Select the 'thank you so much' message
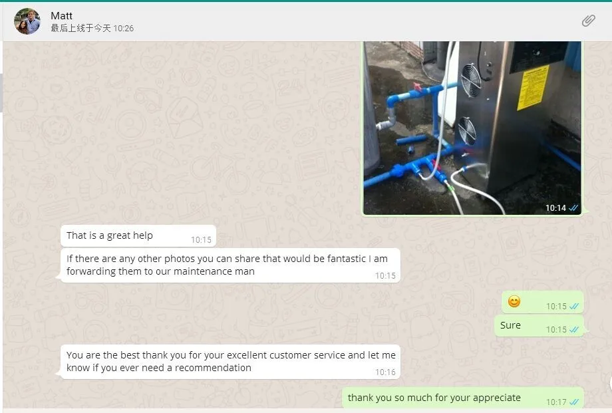This screenshot has height=413, width=612. coord(463,398)
